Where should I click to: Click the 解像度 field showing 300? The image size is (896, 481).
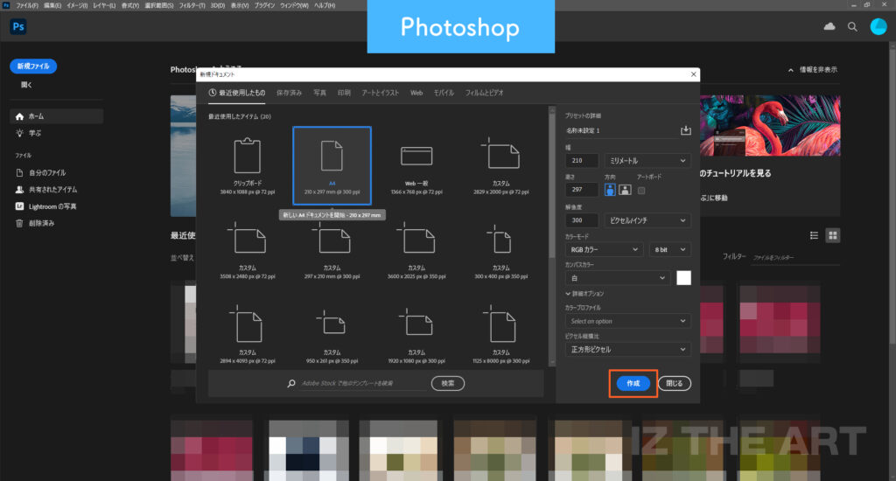(582, 220)
